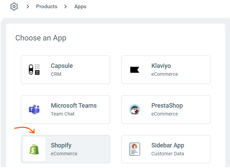
Task: Click the Team Chat category label
Action: click(x=62, y=114)
